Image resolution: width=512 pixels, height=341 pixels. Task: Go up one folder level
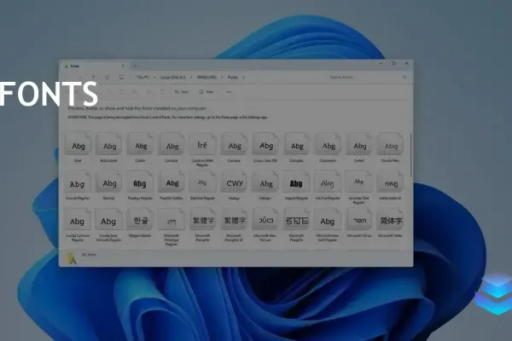tap(93, 77)
